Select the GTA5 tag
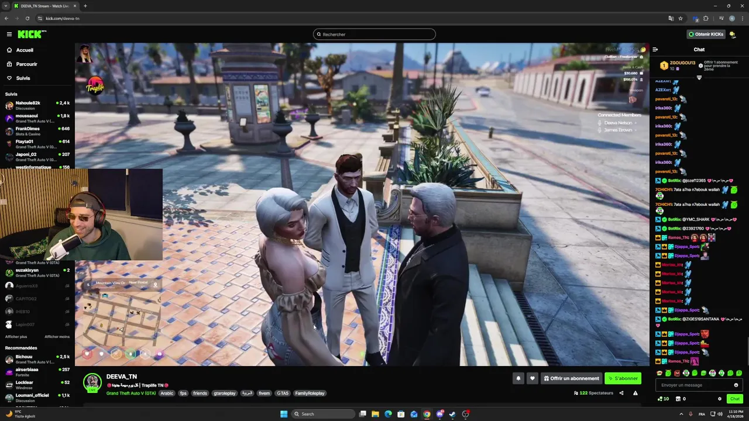This screenshot has width=749, height=421. click(x=283, y=394)
